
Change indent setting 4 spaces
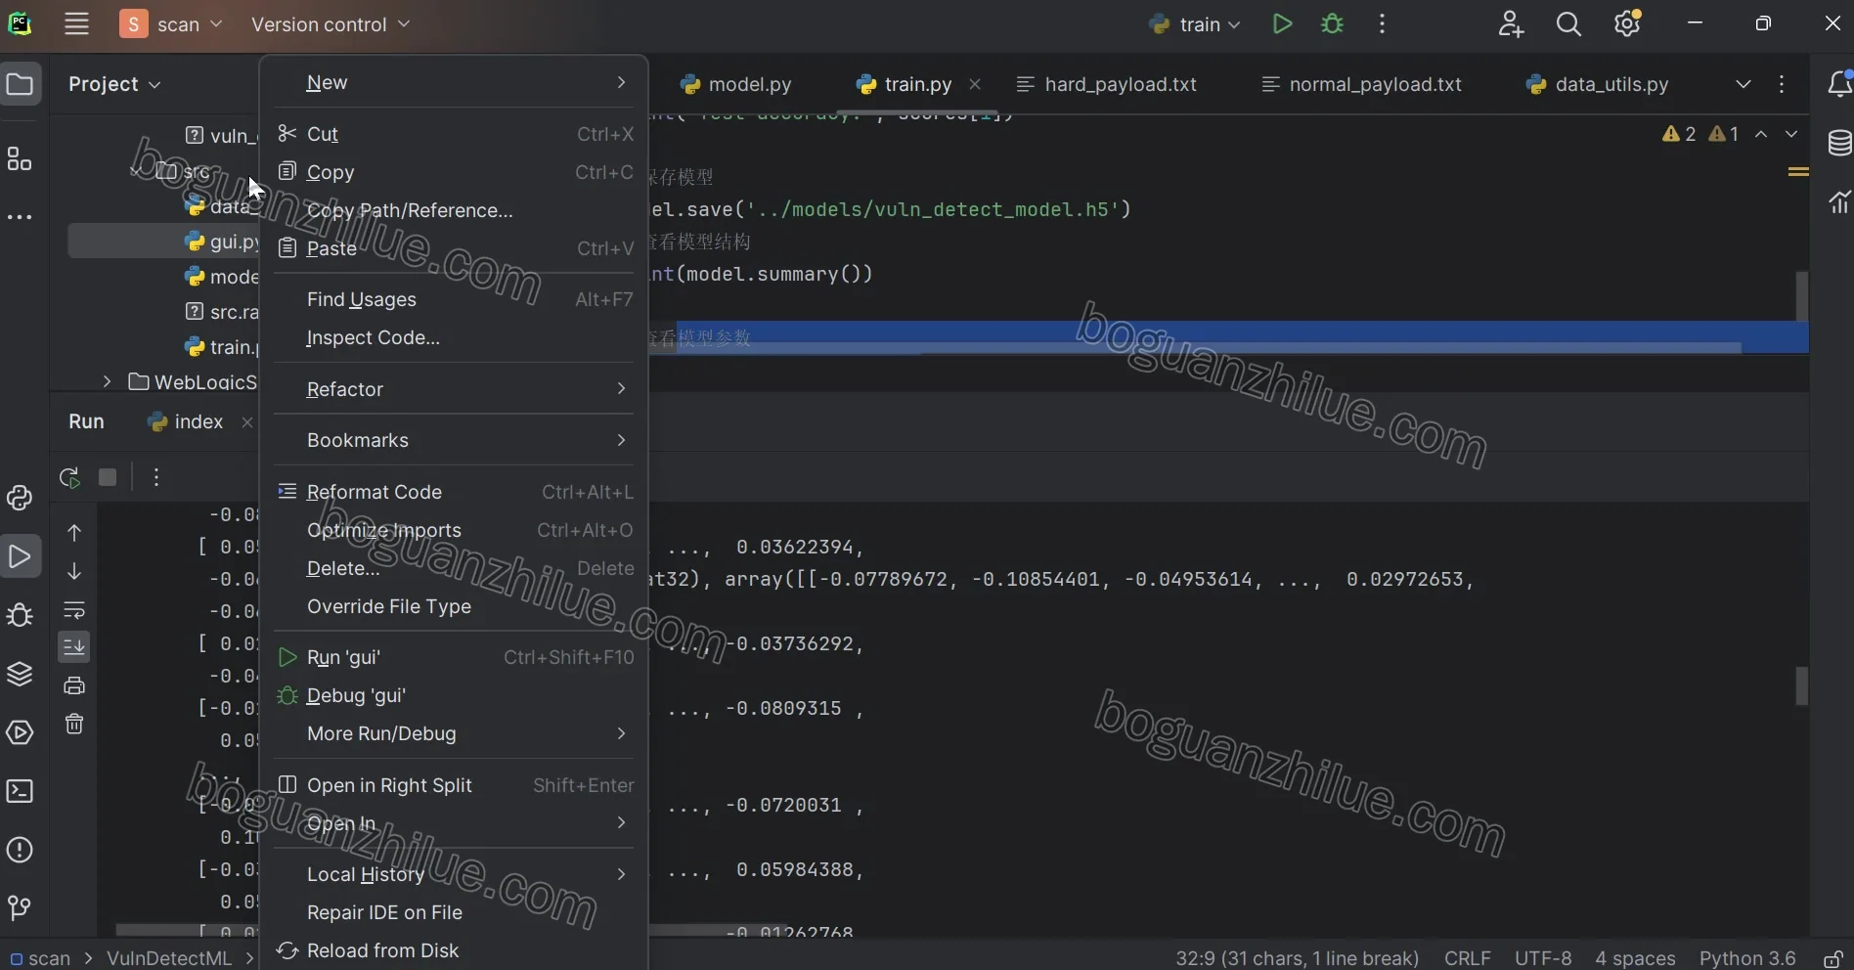pos(1635,958)
